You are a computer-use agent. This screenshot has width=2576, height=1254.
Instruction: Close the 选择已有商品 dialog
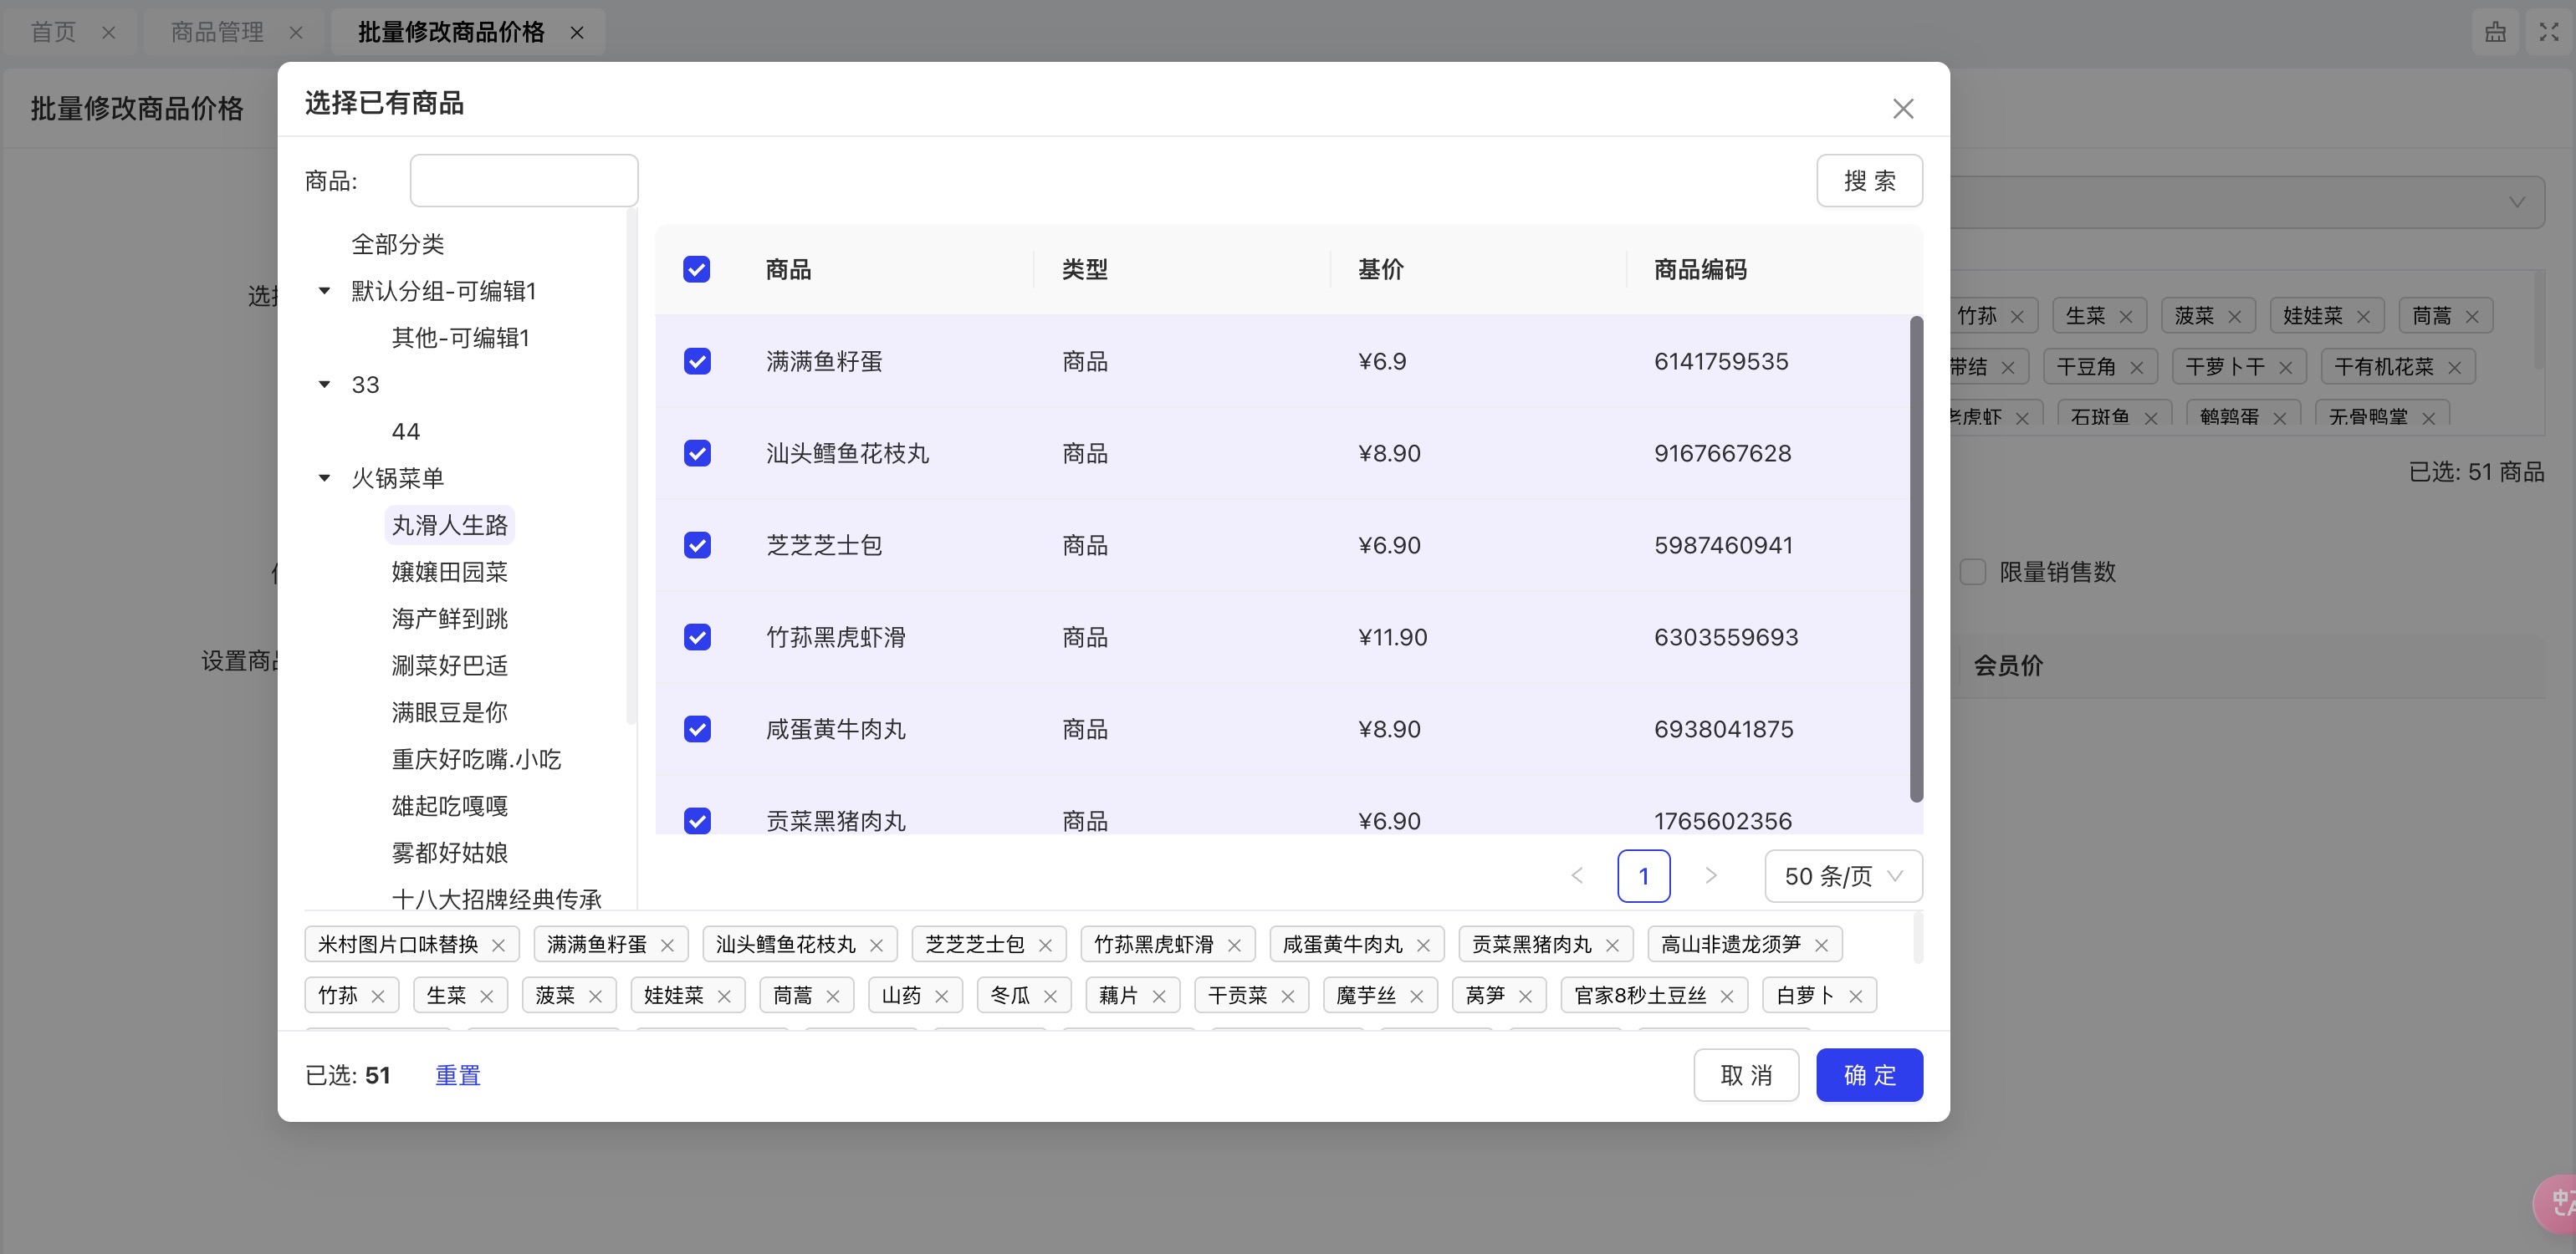[1902, 109]
